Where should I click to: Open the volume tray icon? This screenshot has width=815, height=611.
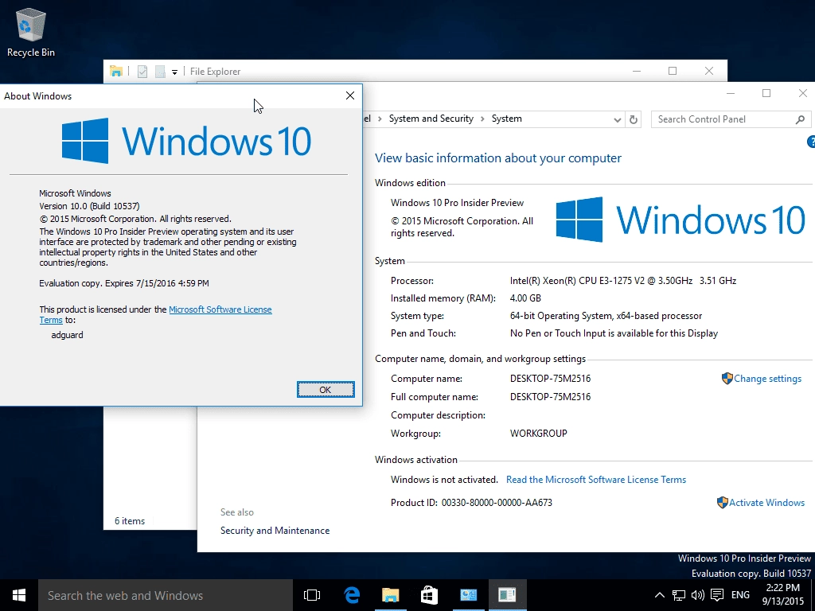697,595
